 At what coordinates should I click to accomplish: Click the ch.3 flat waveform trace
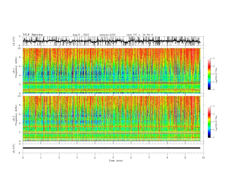(111, 148)
